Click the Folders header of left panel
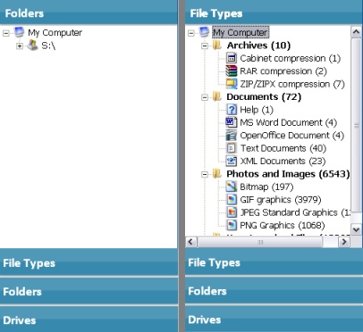The height and width of the screenshot is (332, 363). click(89, 12)
